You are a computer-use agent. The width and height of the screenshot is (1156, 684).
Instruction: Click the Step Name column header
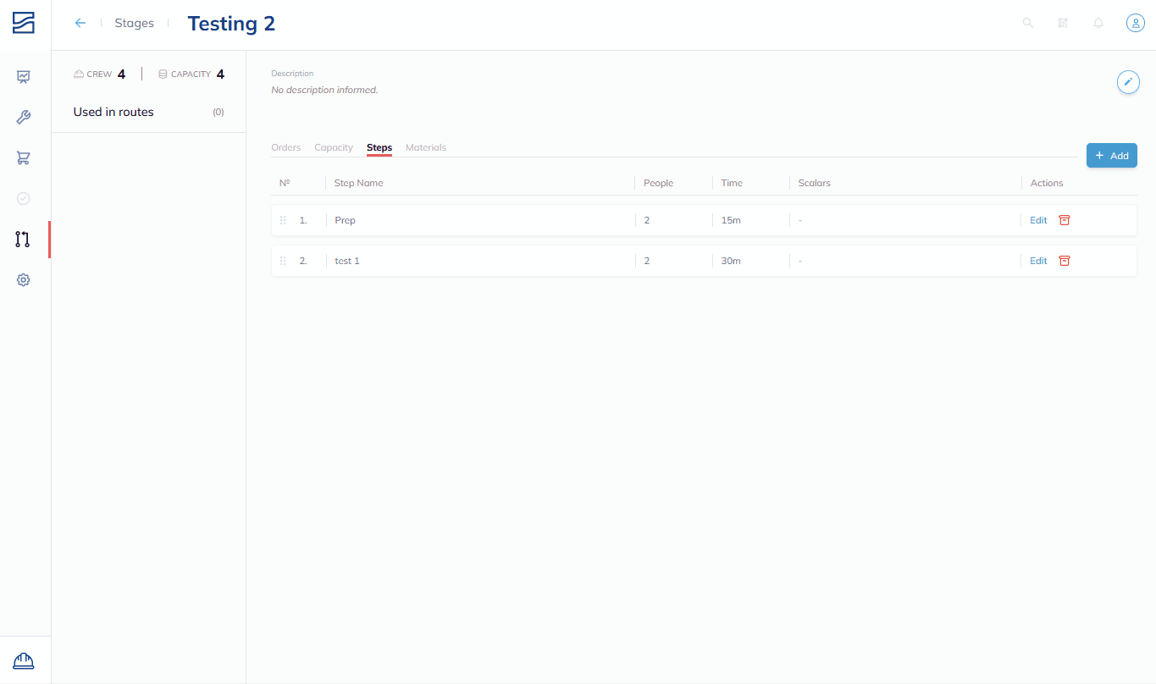click(x=359, y=183)
